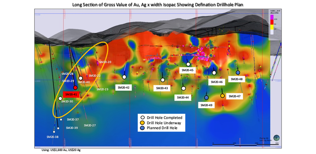Select the SM20-40 white drill hole circle
The height and width of the screenshot is (154, 316).
pyautogui.click(x=81, y=78)
